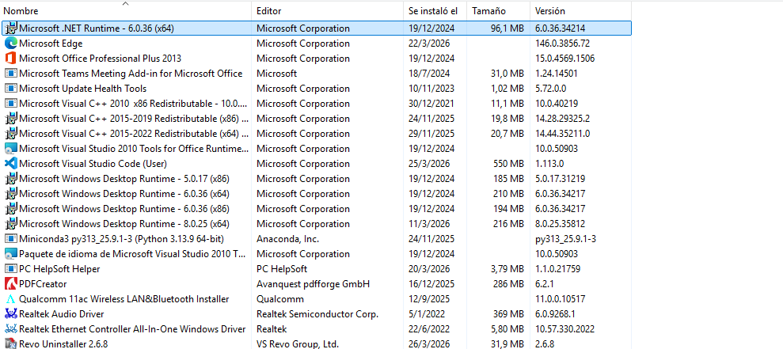Click the PC HelpSoft Helper icon
This screenshot has height=349, width=783.
[11, 269]
